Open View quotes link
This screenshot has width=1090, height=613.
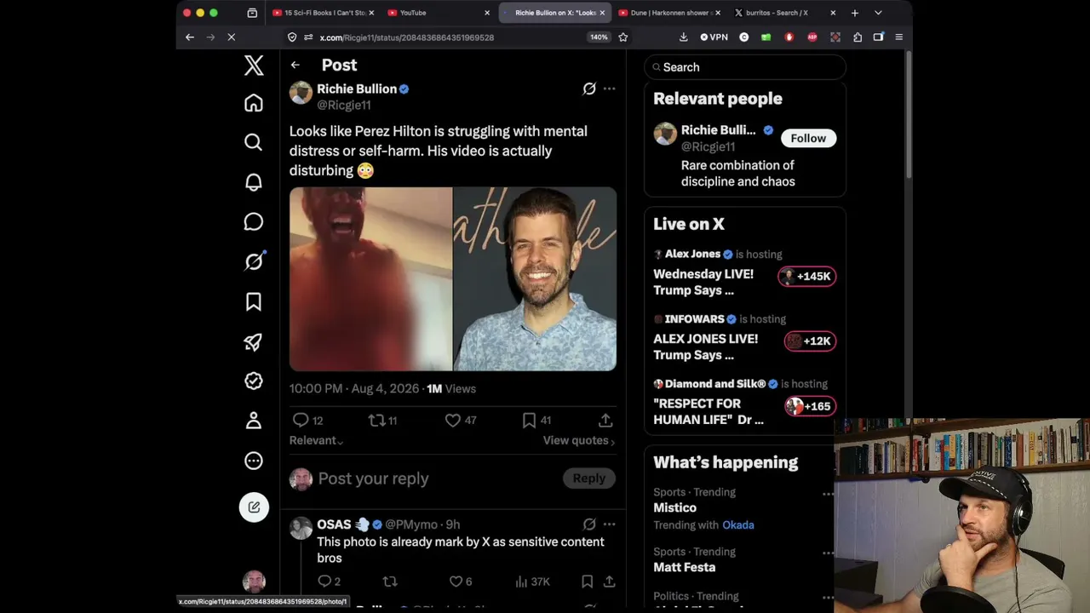579,441
